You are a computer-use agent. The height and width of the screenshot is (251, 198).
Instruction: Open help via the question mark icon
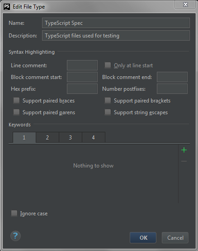(15, 236)
